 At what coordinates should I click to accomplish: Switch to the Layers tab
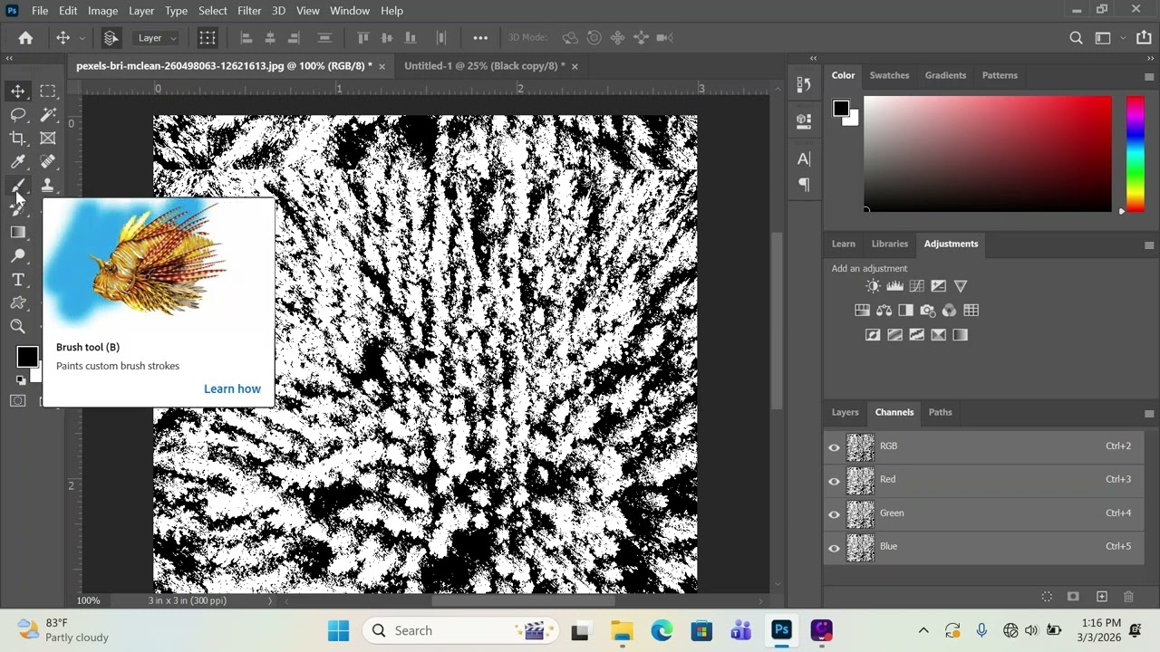845,412
